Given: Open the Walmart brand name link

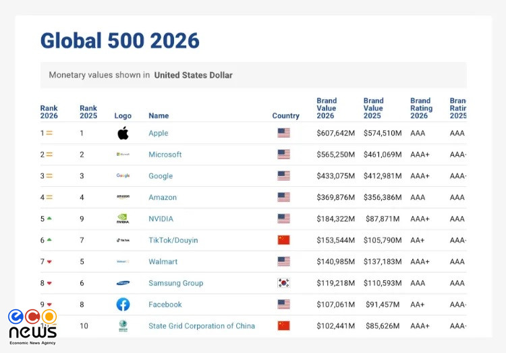Looking at the screenshot, I should [x=164, y=262].
